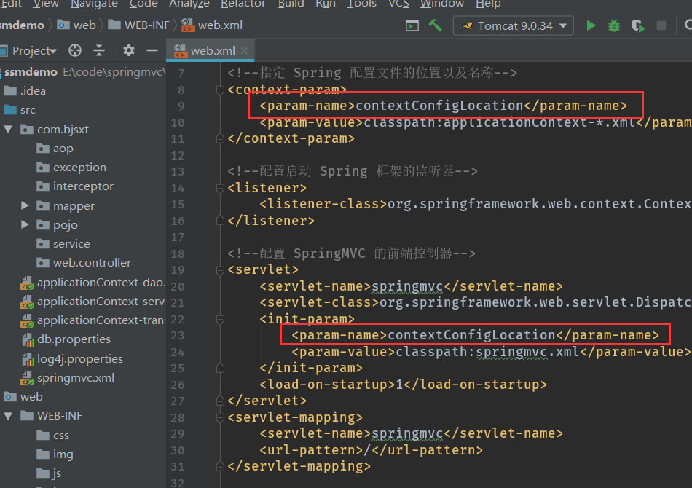Open the Code menu

click(x=143, y=4)
